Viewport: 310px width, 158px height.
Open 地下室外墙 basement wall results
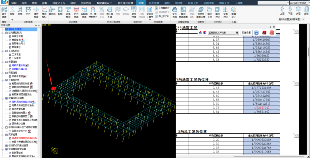(110, 12)
